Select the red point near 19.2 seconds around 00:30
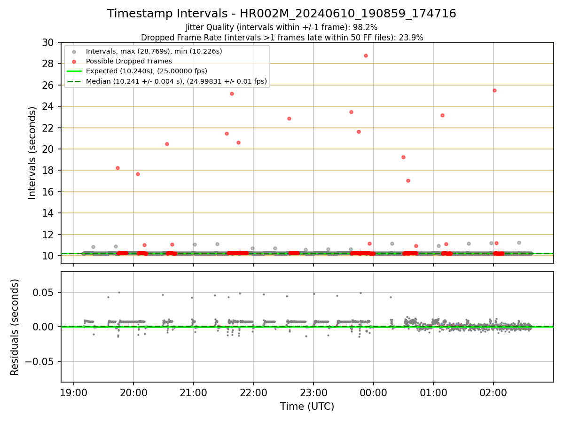This screenshot has width=564, height=423. (x=403, y=157)
